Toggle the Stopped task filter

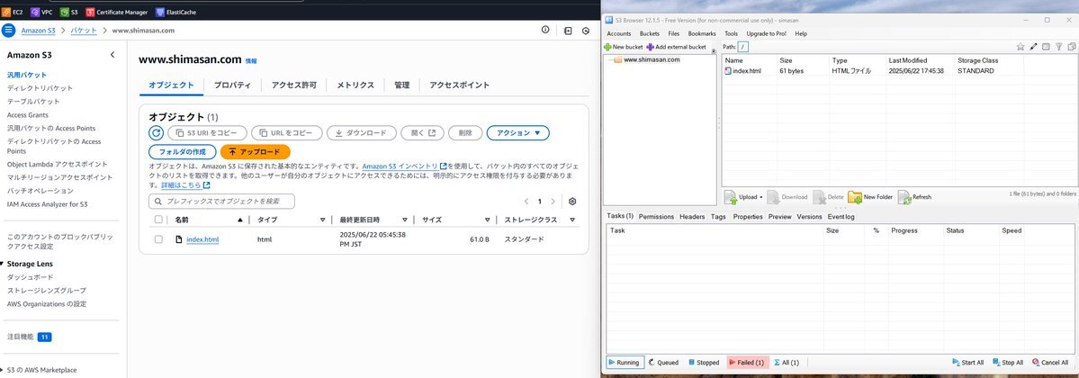(x=703, y=362)
